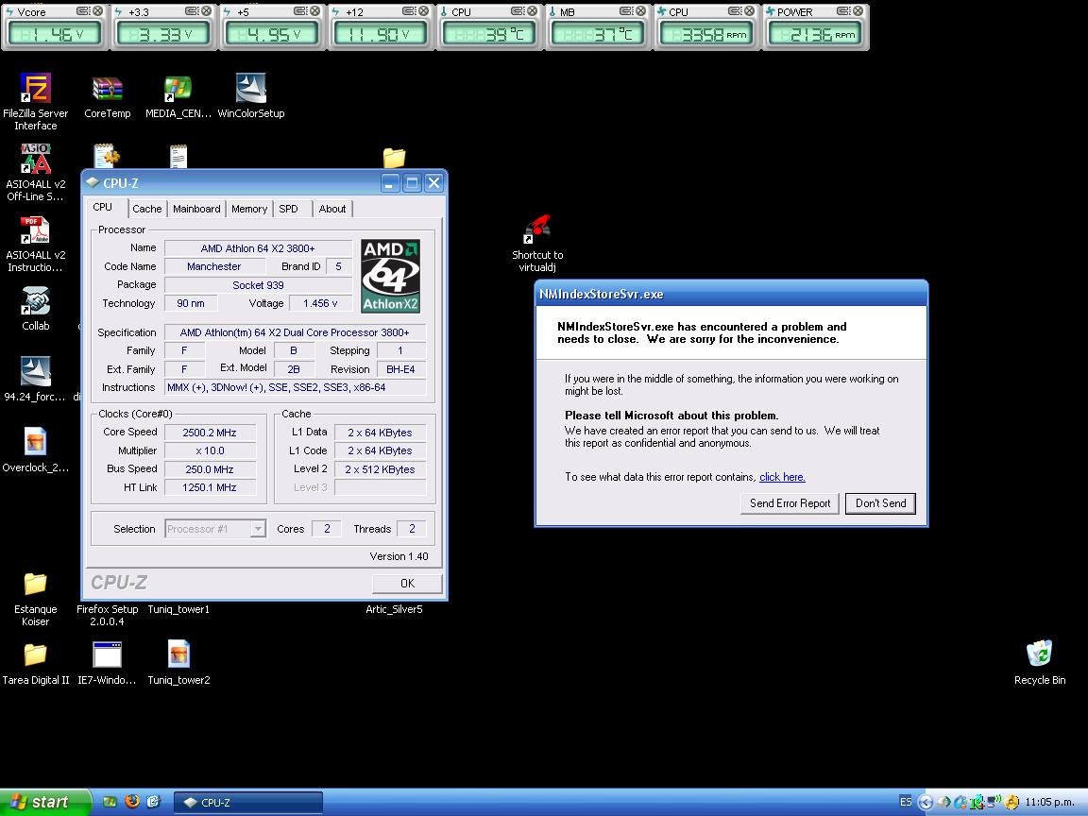Open settings on the +5 voltage widget

click(300, 11)
